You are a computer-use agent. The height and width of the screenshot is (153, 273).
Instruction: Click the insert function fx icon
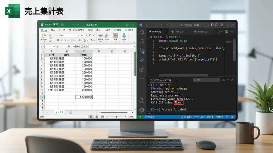(69, 47)
